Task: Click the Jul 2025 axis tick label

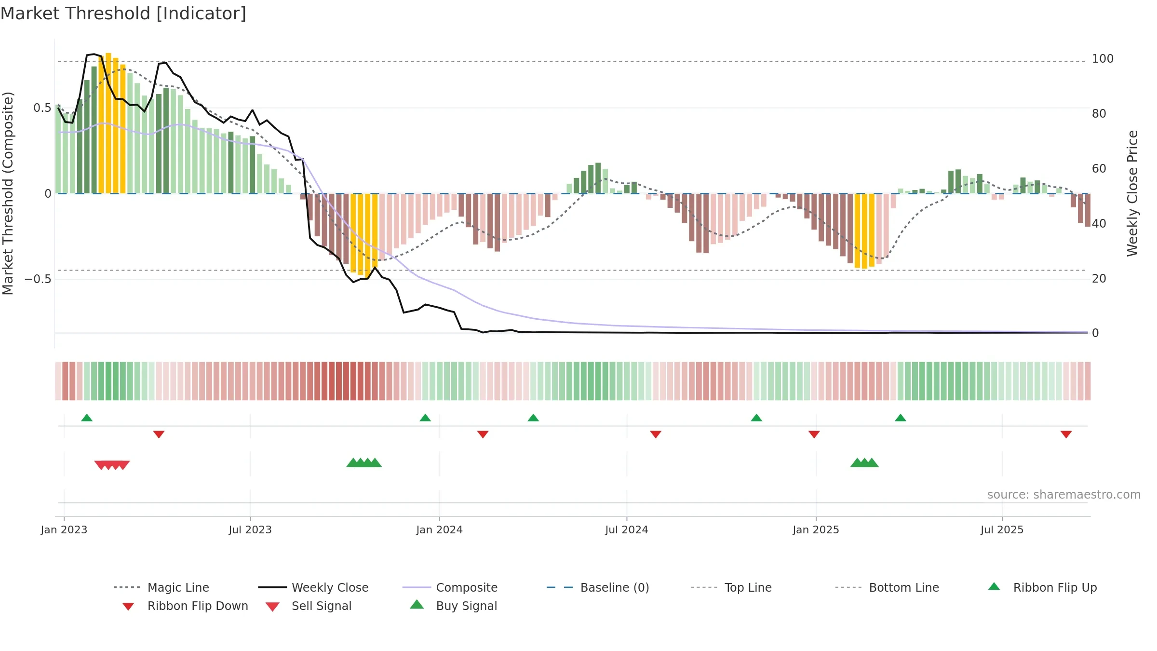Action: 1002,530
